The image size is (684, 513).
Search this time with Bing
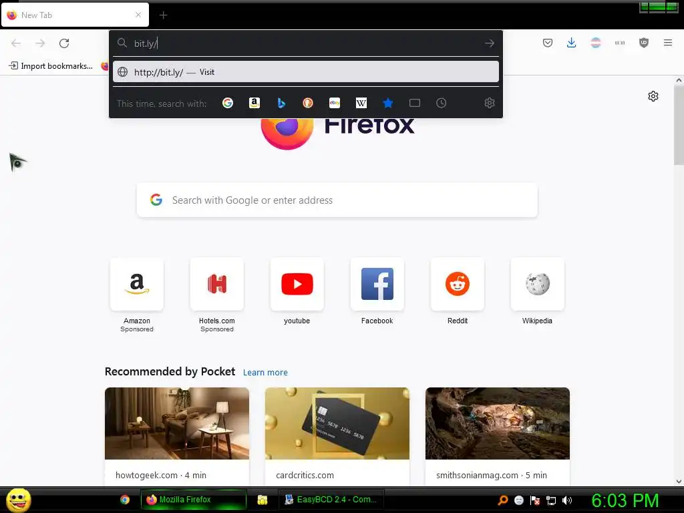pyautogui.click(x=281, y=103)
